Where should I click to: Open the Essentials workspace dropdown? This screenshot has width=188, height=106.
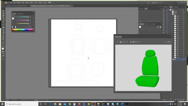pos(155,3)
